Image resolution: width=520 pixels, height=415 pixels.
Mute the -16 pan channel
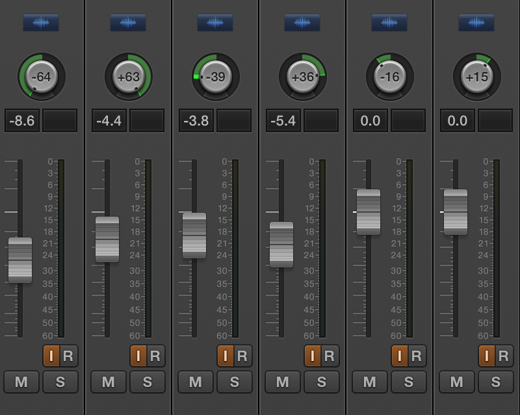pyautogui.click(x=370, y=382)
